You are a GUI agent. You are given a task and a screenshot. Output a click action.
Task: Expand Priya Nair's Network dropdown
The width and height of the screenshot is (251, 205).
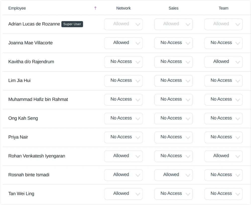point(123,137)
